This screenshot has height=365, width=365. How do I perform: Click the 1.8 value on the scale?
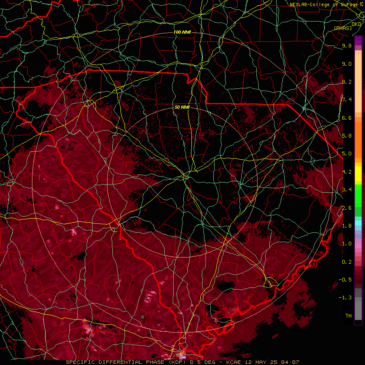[x=347, y=226]
